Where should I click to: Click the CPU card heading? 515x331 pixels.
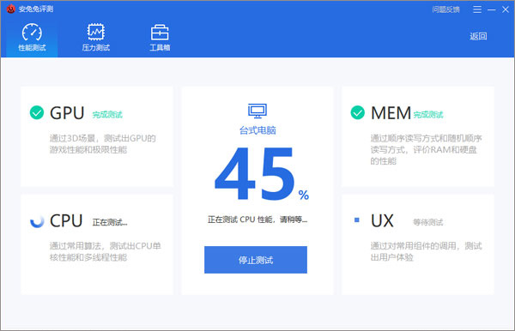click(x=66, y=220)
